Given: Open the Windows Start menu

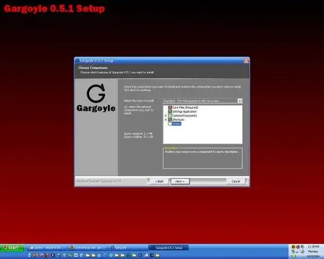Looking at the screenshot, I should (x=12, y=248).
